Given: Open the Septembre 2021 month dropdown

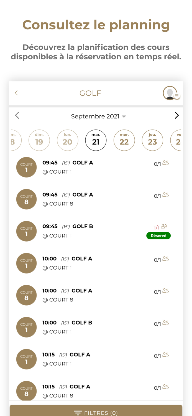Looking at the screenshot, I should tap(98, 116).
